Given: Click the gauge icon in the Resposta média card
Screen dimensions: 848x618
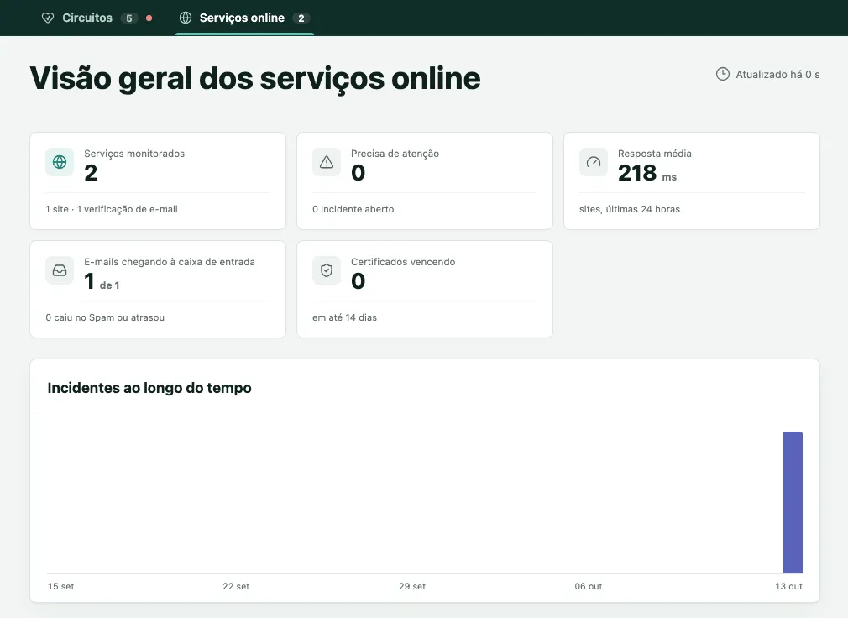Looking at the screenshot, I should coord(594,162).
